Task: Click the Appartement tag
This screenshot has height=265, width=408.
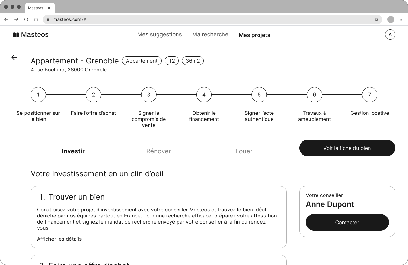Action: point(142,61)
